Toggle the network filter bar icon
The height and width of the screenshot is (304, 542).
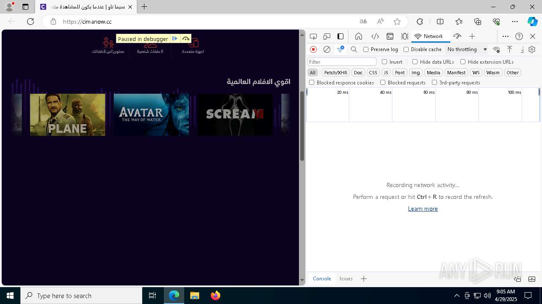point(340,49)
